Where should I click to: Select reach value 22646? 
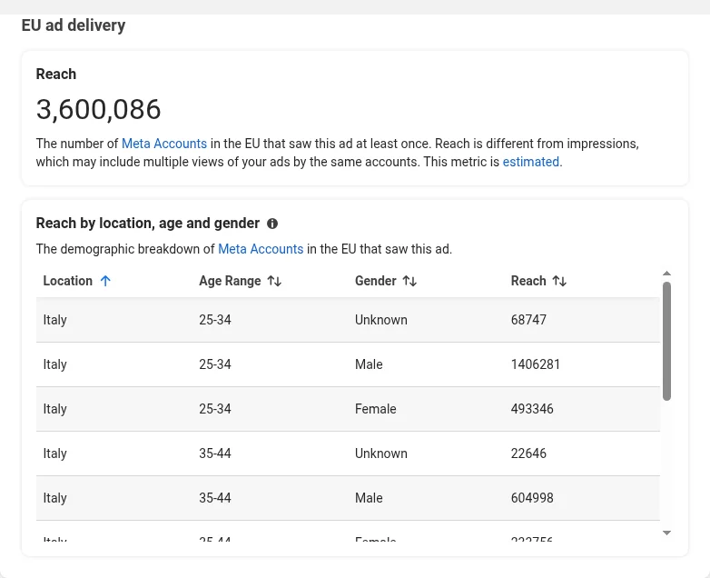coord(528,453)
